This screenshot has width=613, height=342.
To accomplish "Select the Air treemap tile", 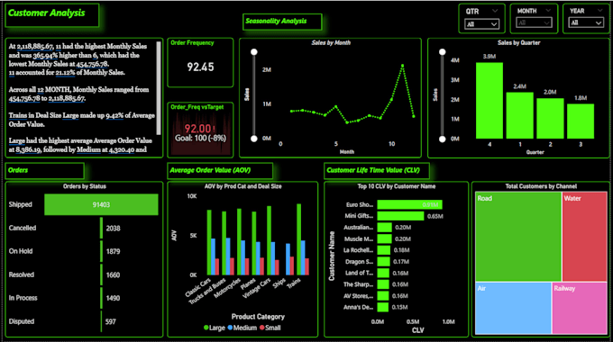I will [513, 308].
